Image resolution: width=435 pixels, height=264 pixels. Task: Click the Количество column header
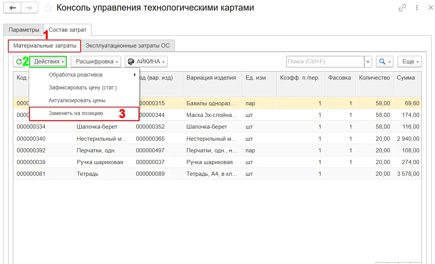click(374, 84)
